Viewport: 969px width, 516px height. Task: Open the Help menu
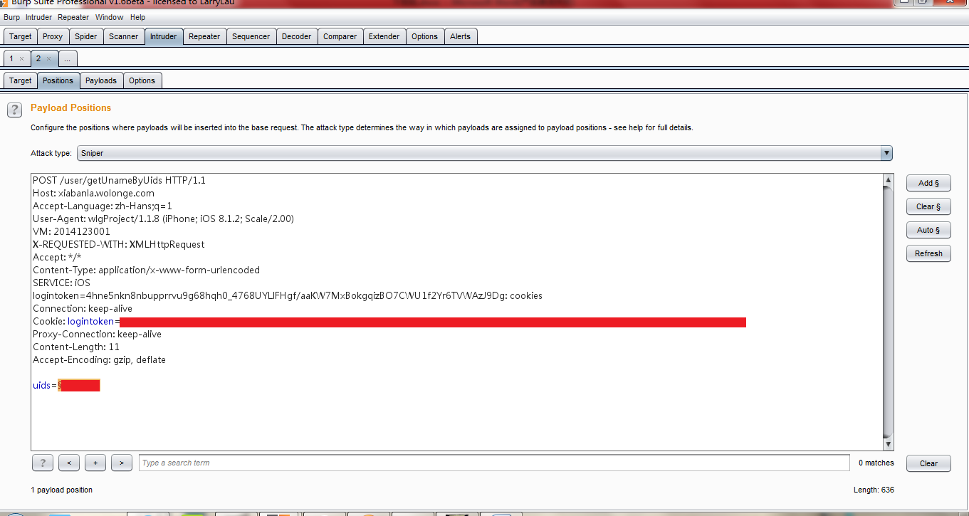[138, 17]
